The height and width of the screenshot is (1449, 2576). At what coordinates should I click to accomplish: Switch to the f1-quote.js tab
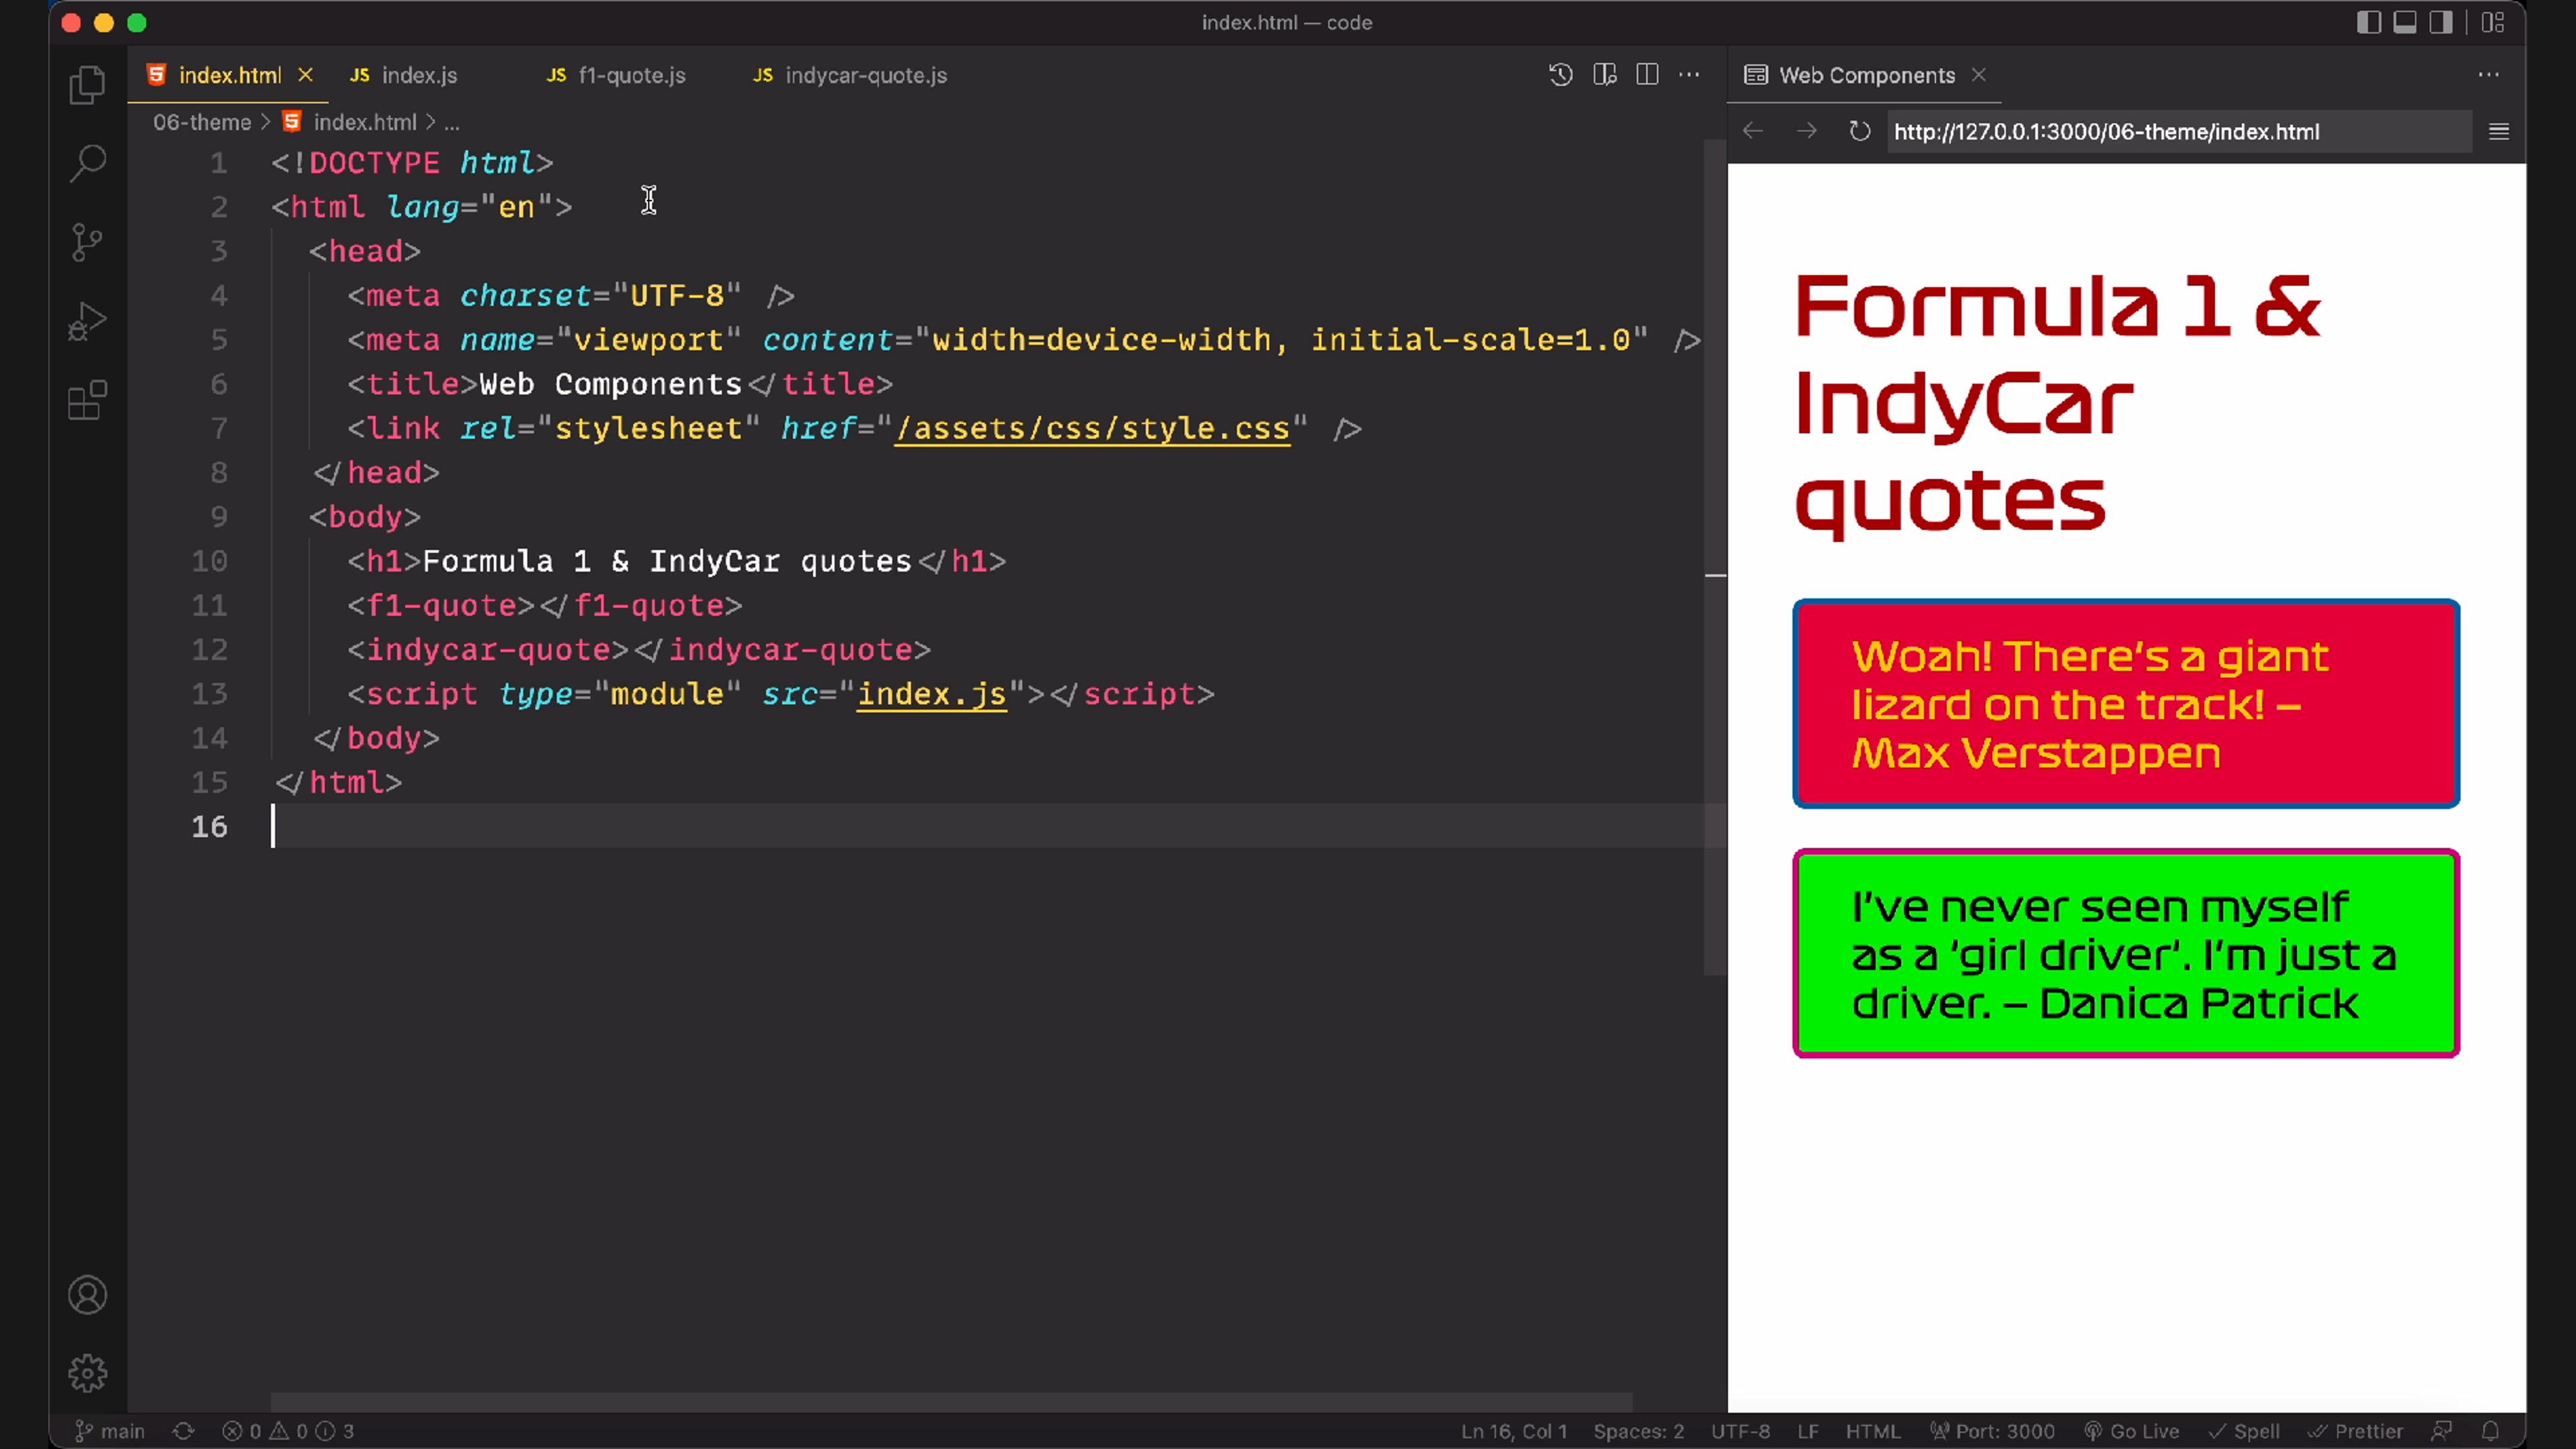[x=631, y=75]
